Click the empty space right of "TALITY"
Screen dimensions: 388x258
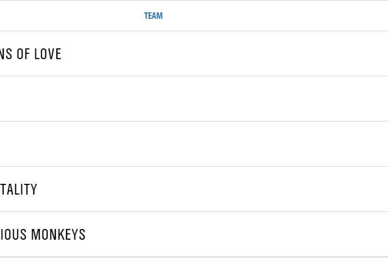click(215, 190)
